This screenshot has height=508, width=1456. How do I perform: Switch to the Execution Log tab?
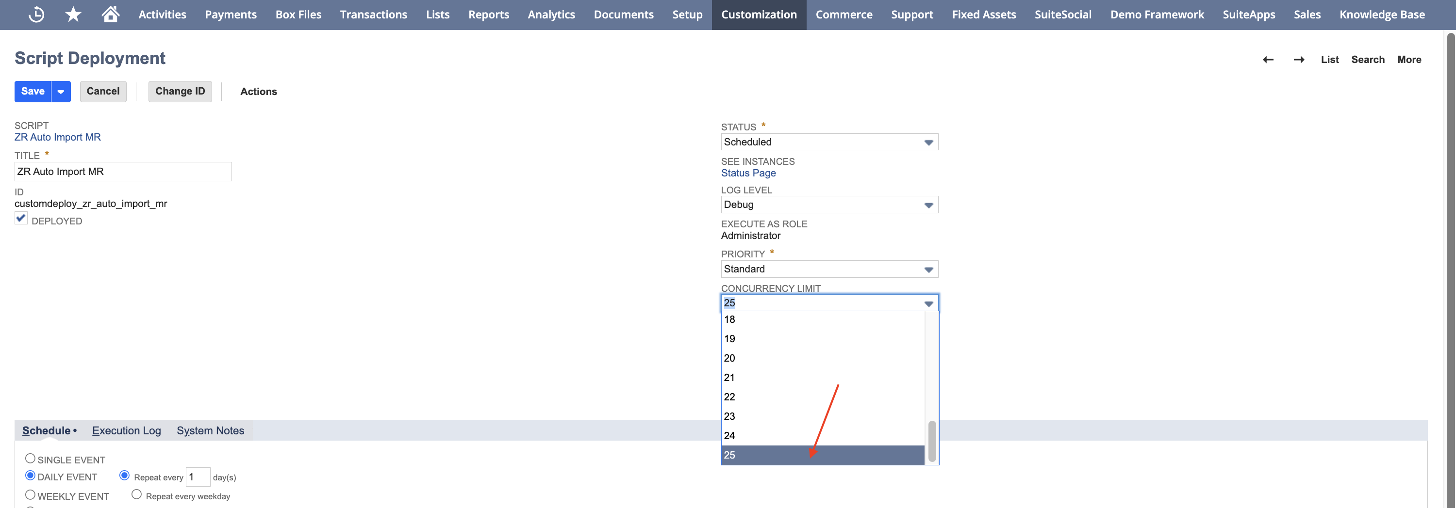[127, 430]
